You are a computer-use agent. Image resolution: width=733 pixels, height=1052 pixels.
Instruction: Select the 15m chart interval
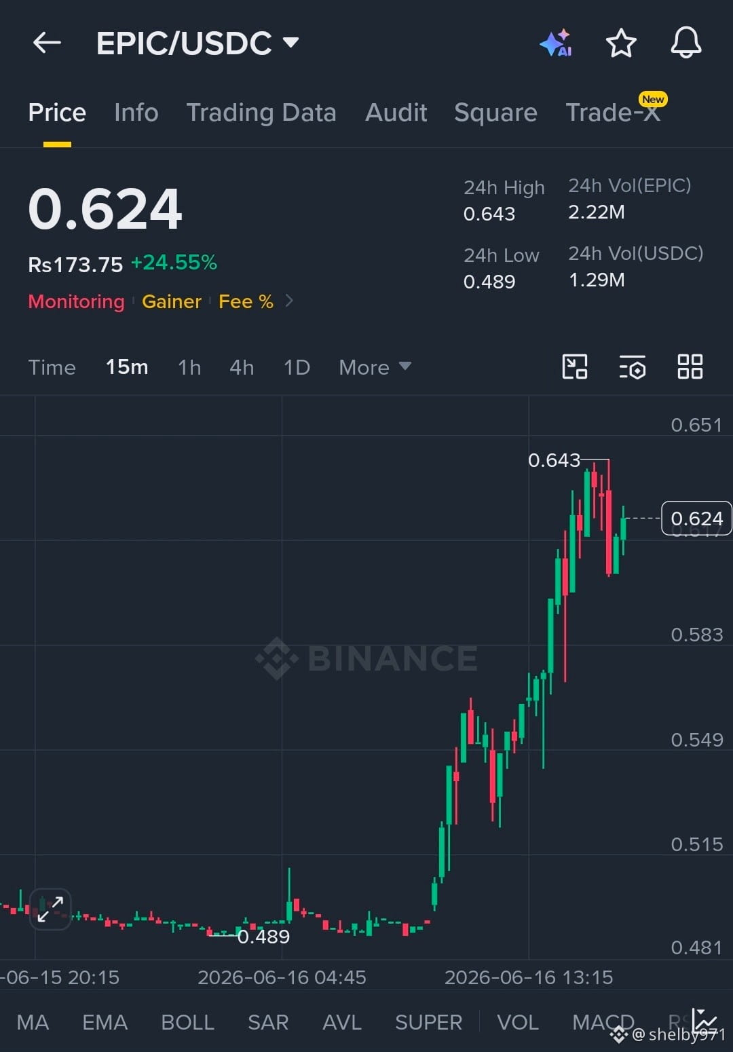tap(127, 367)
